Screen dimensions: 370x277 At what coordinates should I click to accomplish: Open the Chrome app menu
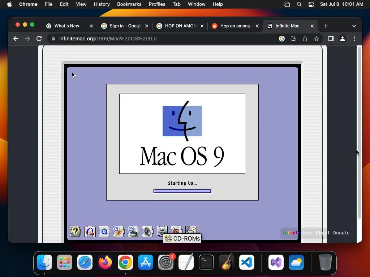[28, 4]
